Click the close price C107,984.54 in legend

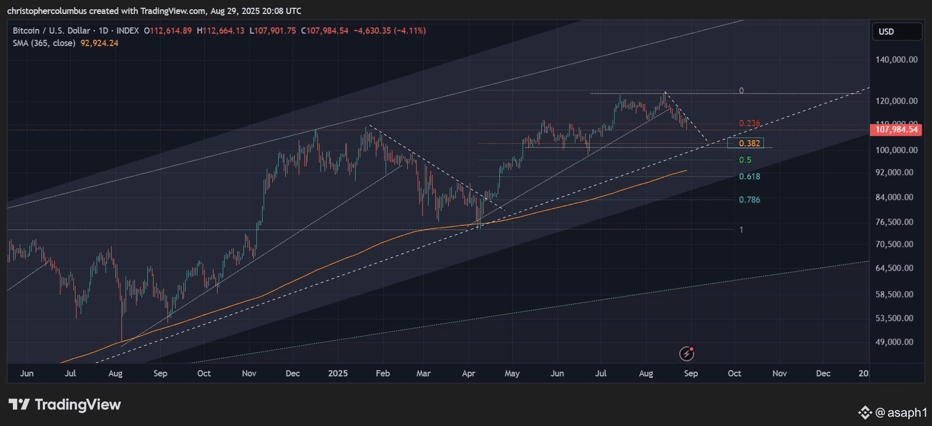(325, 31)
